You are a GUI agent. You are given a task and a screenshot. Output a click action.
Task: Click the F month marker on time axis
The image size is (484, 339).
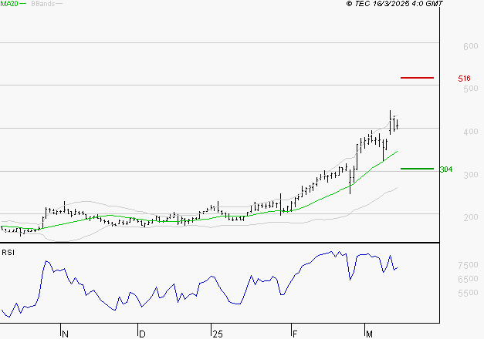click(x=295, y=334)
